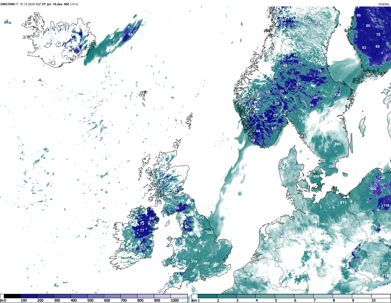Image resolution: width=391 pixels, height=303 pixels.
Task: Click the '7' label in km legend
Action: pos(314,301)
